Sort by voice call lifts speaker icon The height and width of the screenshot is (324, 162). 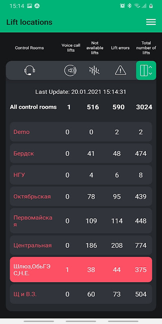click(70, 70)
